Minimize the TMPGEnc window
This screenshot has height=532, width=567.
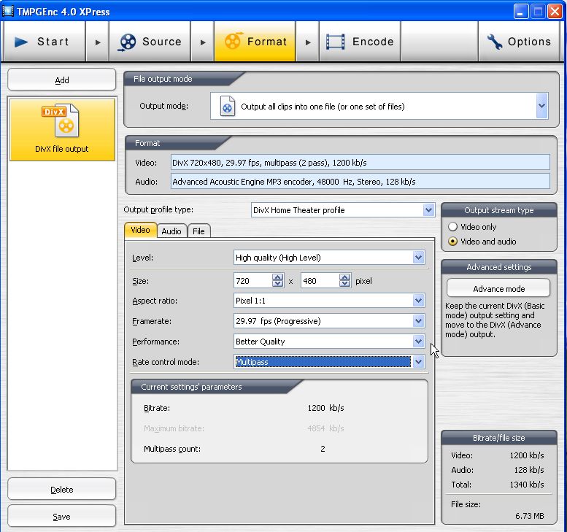[521, 12]
